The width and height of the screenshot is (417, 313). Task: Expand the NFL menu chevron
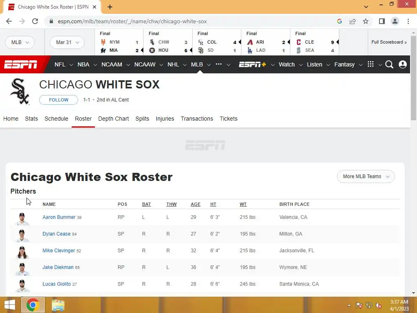coord(71,65)
